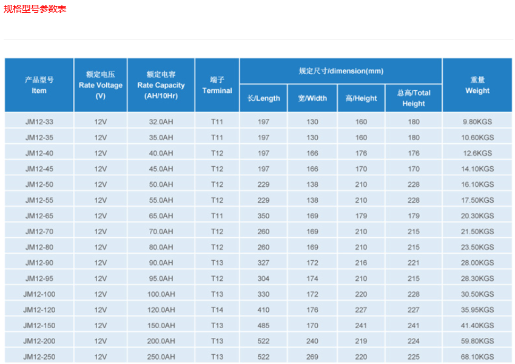Select the 68.10KGS weight cell
Viewport: 515px width, 364px height.
[477, 357]
